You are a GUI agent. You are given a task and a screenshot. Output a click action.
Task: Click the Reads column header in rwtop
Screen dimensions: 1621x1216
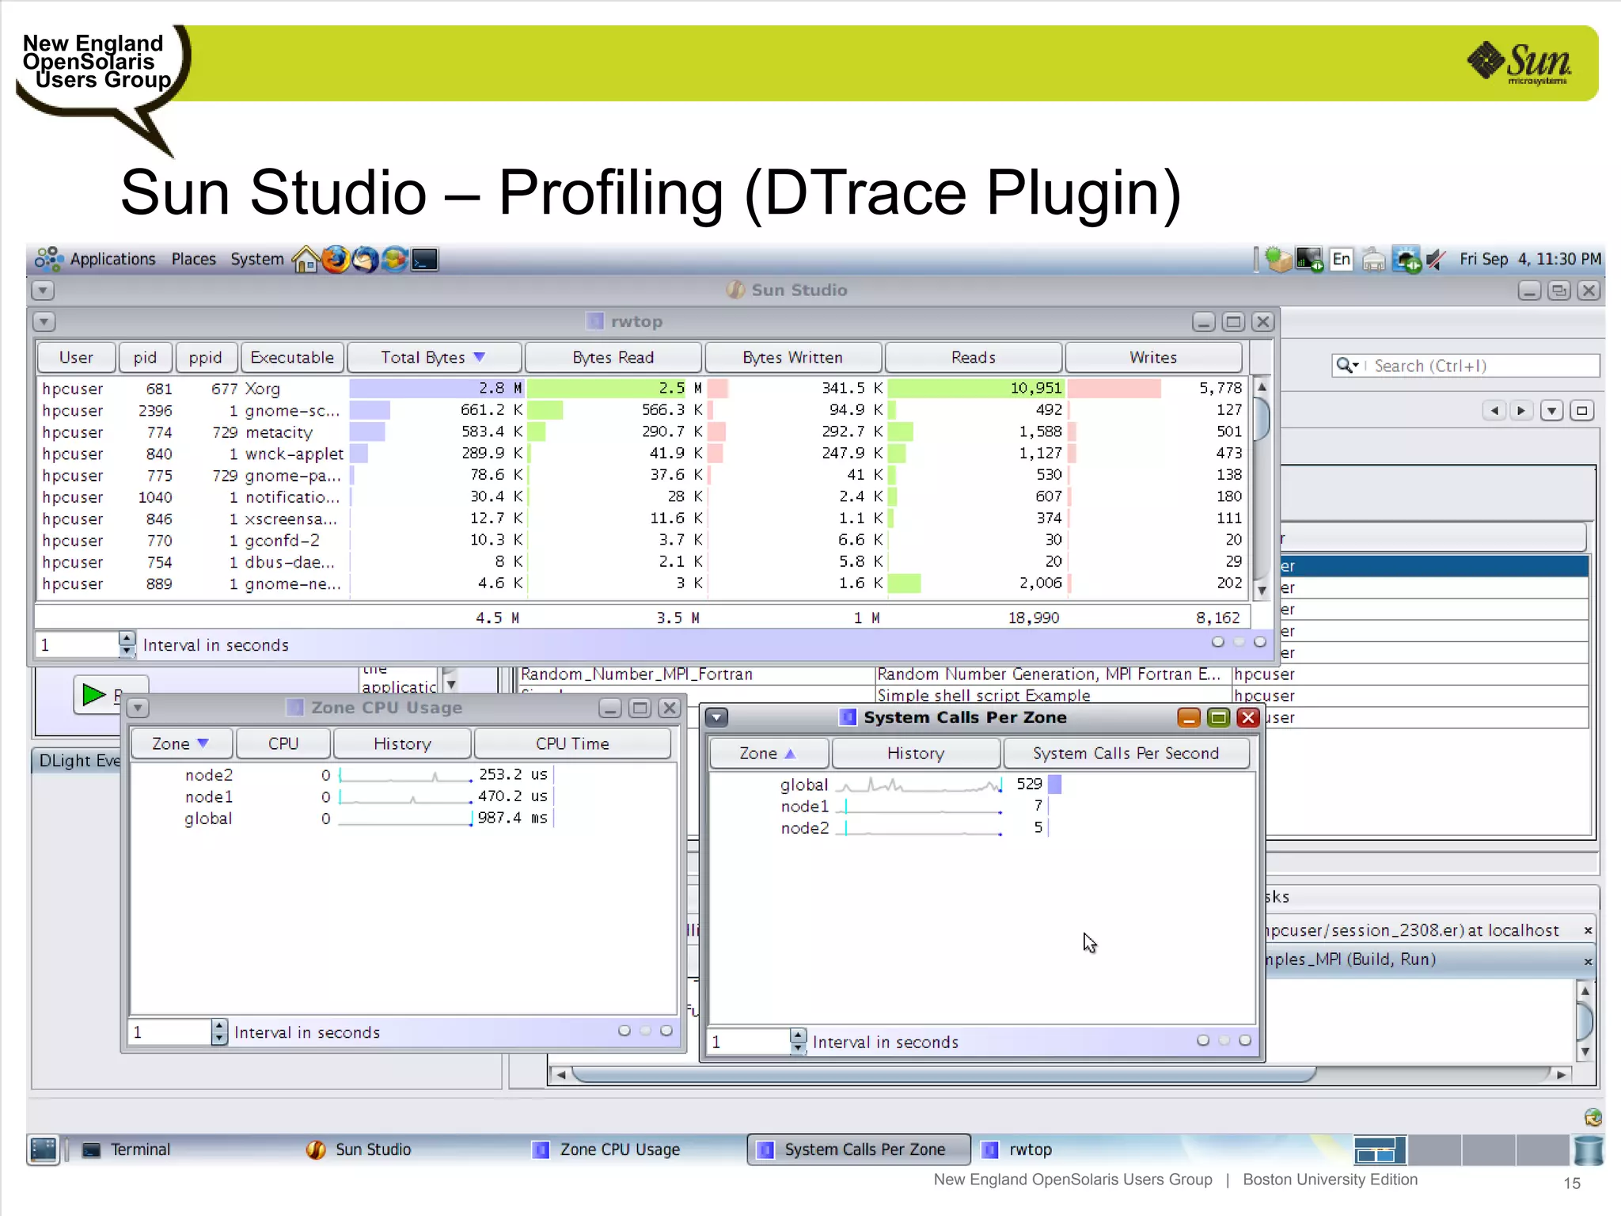tap(973, 357)
